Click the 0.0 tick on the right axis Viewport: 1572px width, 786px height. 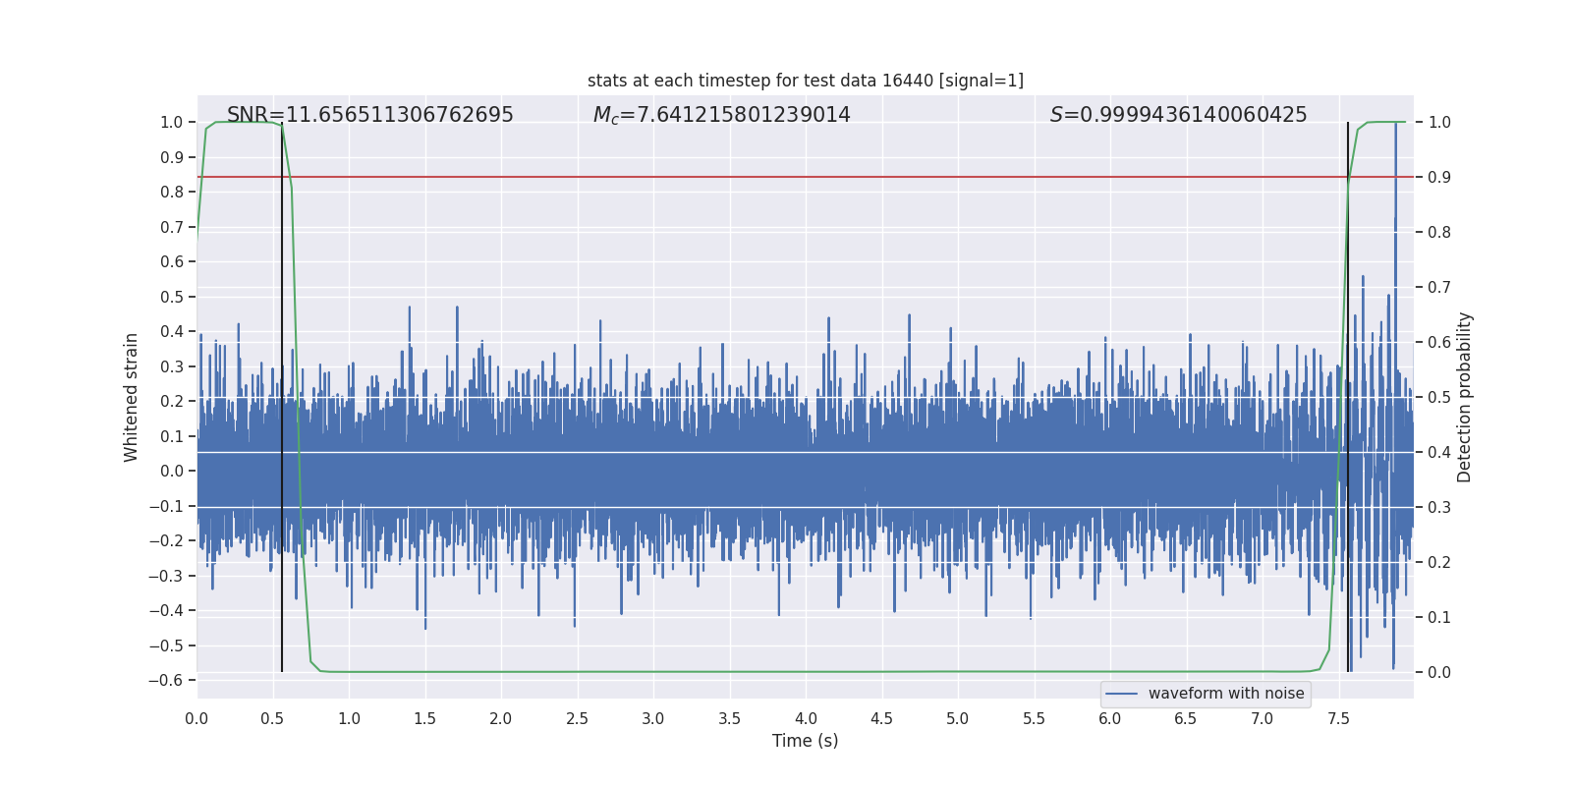click(1439, 672)
